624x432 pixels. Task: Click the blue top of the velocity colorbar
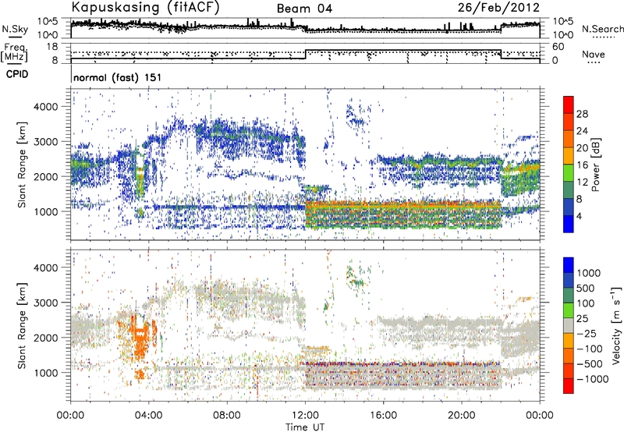coord(569,265)
